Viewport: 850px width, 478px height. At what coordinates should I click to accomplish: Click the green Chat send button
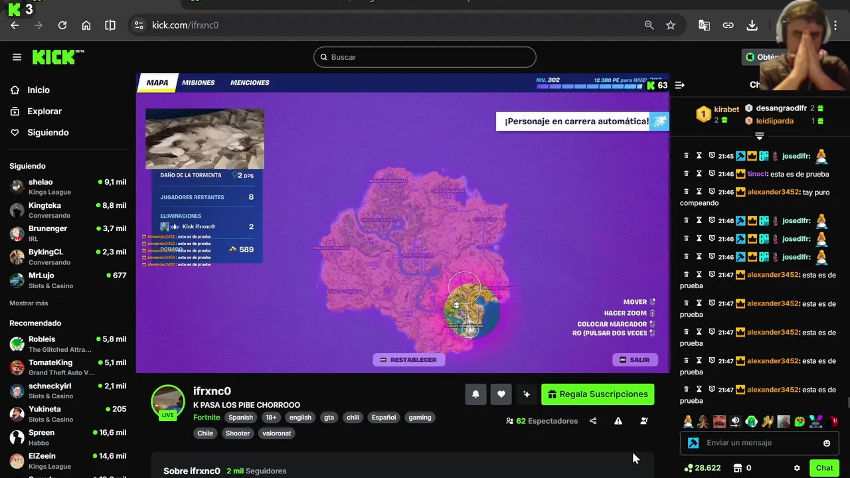(x=824, y=468)
